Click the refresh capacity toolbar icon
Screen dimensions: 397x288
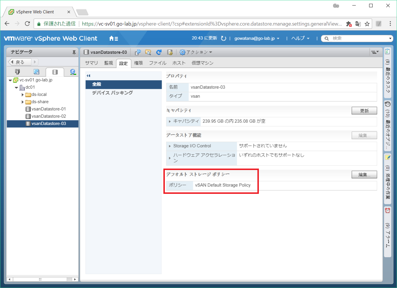(159, 52)
